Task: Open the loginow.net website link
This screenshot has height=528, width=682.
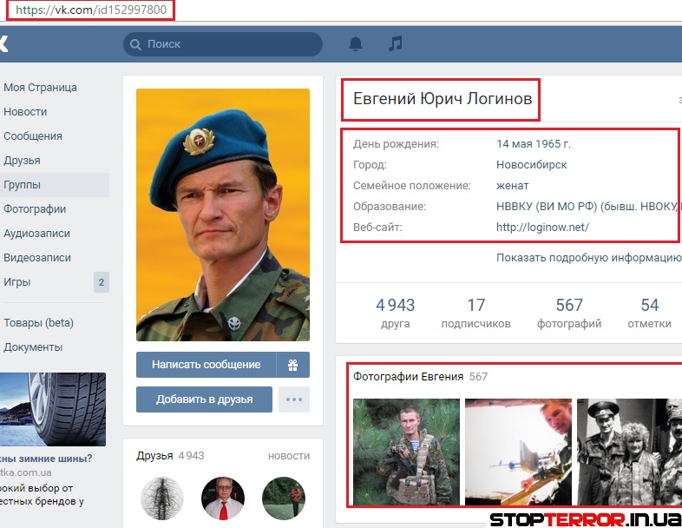Action: (542, 228)
